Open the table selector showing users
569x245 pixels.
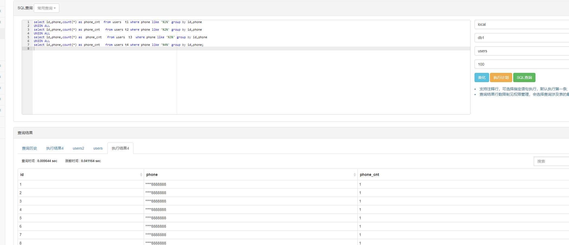[x=522, y=51]
